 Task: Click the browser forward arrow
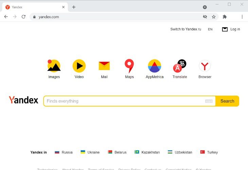(15, 17)
